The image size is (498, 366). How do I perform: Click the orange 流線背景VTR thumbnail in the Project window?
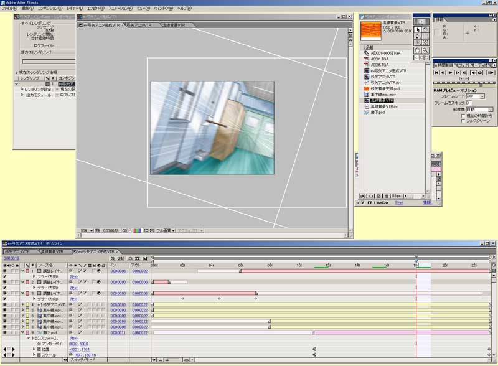pyautogui.click(x=370, y=31)
